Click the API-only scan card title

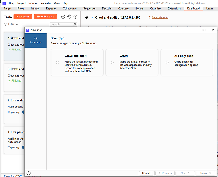(184, 56)
